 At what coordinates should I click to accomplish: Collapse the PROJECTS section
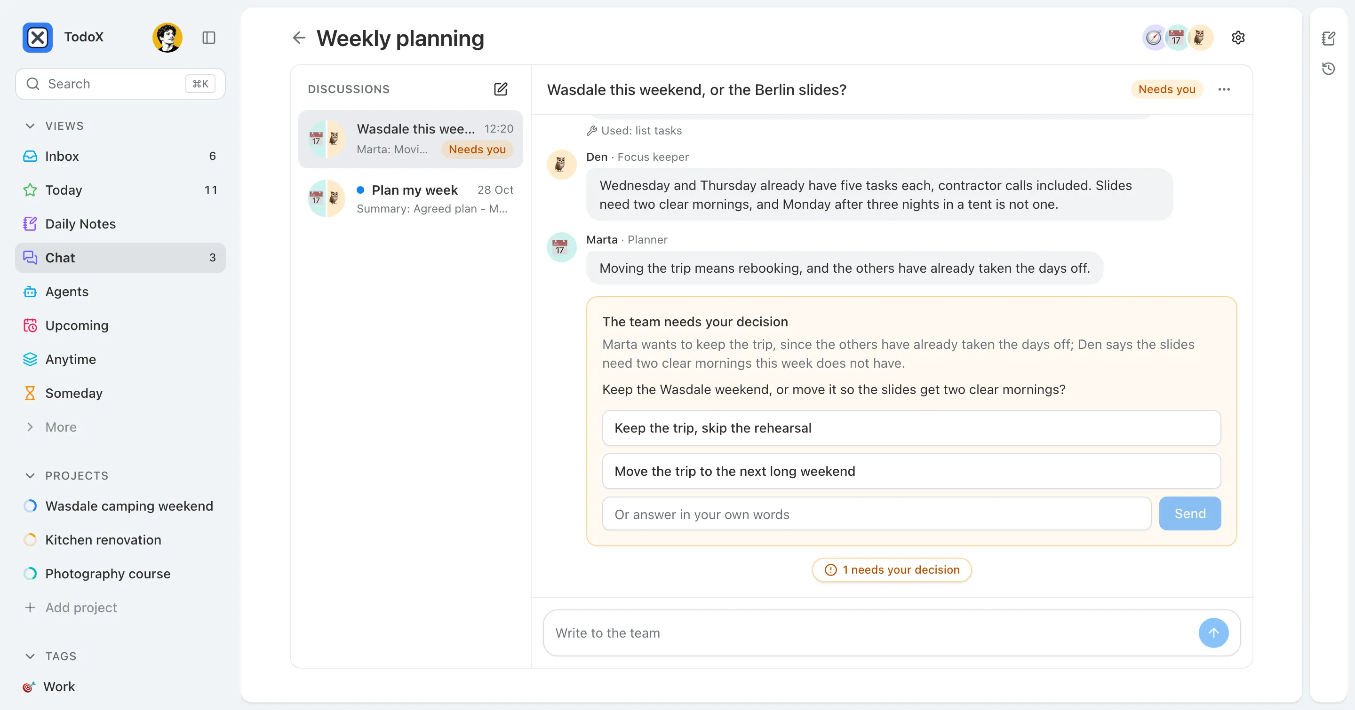pos(30,476)
